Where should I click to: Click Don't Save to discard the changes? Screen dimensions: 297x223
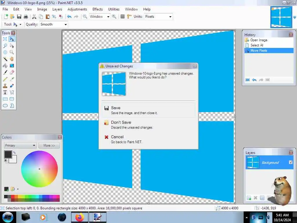(148, 125)
